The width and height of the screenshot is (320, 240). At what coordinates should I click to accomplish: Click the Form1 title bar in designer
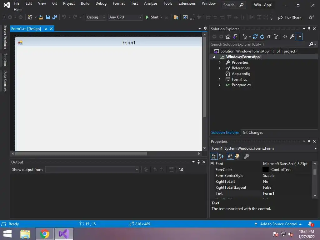(x=109, y=42)
